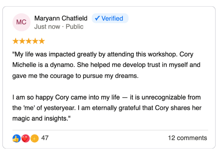Click the yellow sparkle reaction icon
The height and width of the screenshot is (155, 218).
pyautogui.click(x=35, y=138)
